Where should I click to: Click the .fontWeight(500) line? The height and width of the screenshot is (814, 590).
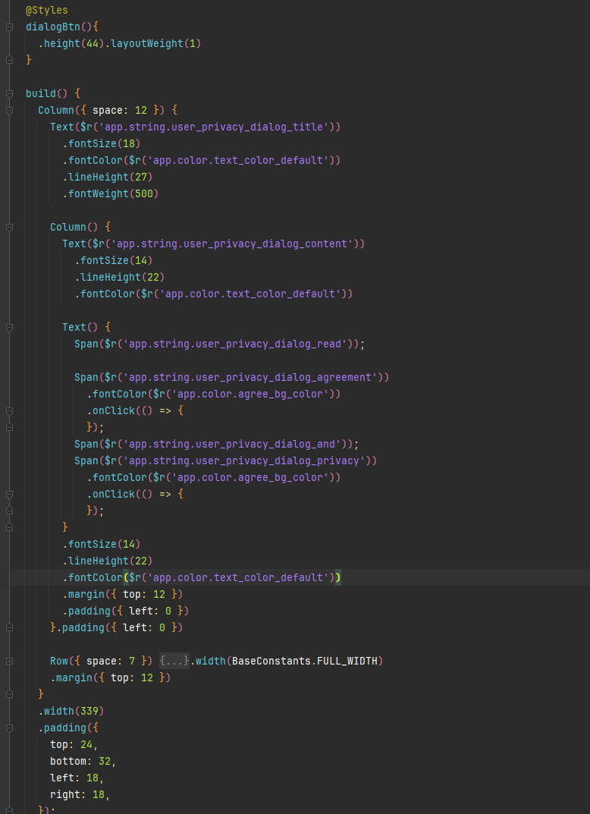tap(111, 193)
